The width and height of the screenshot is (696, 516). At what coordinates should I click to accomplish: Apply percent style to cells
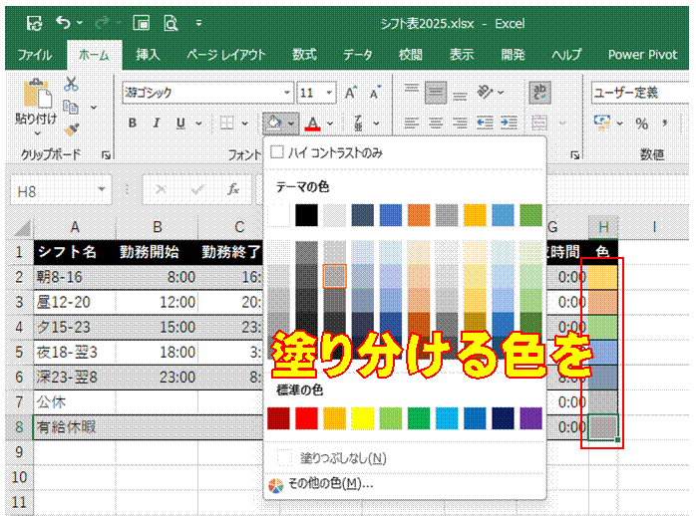click(x=641, y=124)
